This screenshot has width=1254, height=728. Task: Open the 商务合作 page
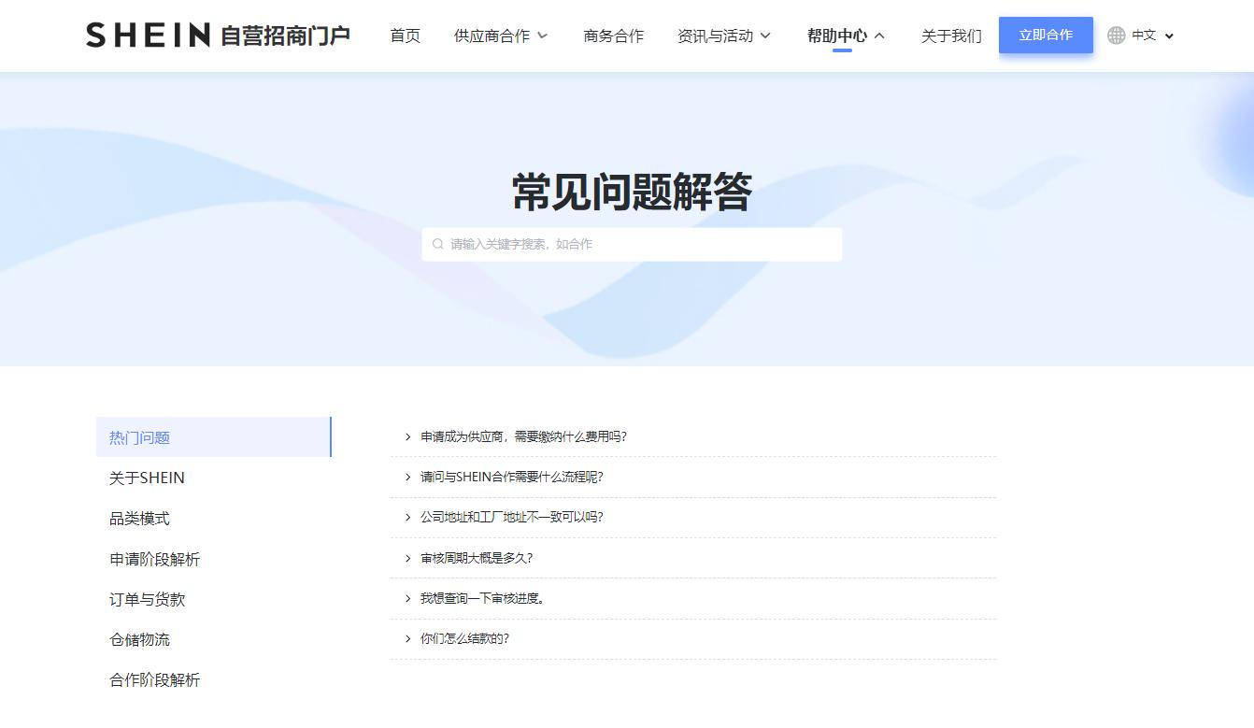(x=613, y=36)
